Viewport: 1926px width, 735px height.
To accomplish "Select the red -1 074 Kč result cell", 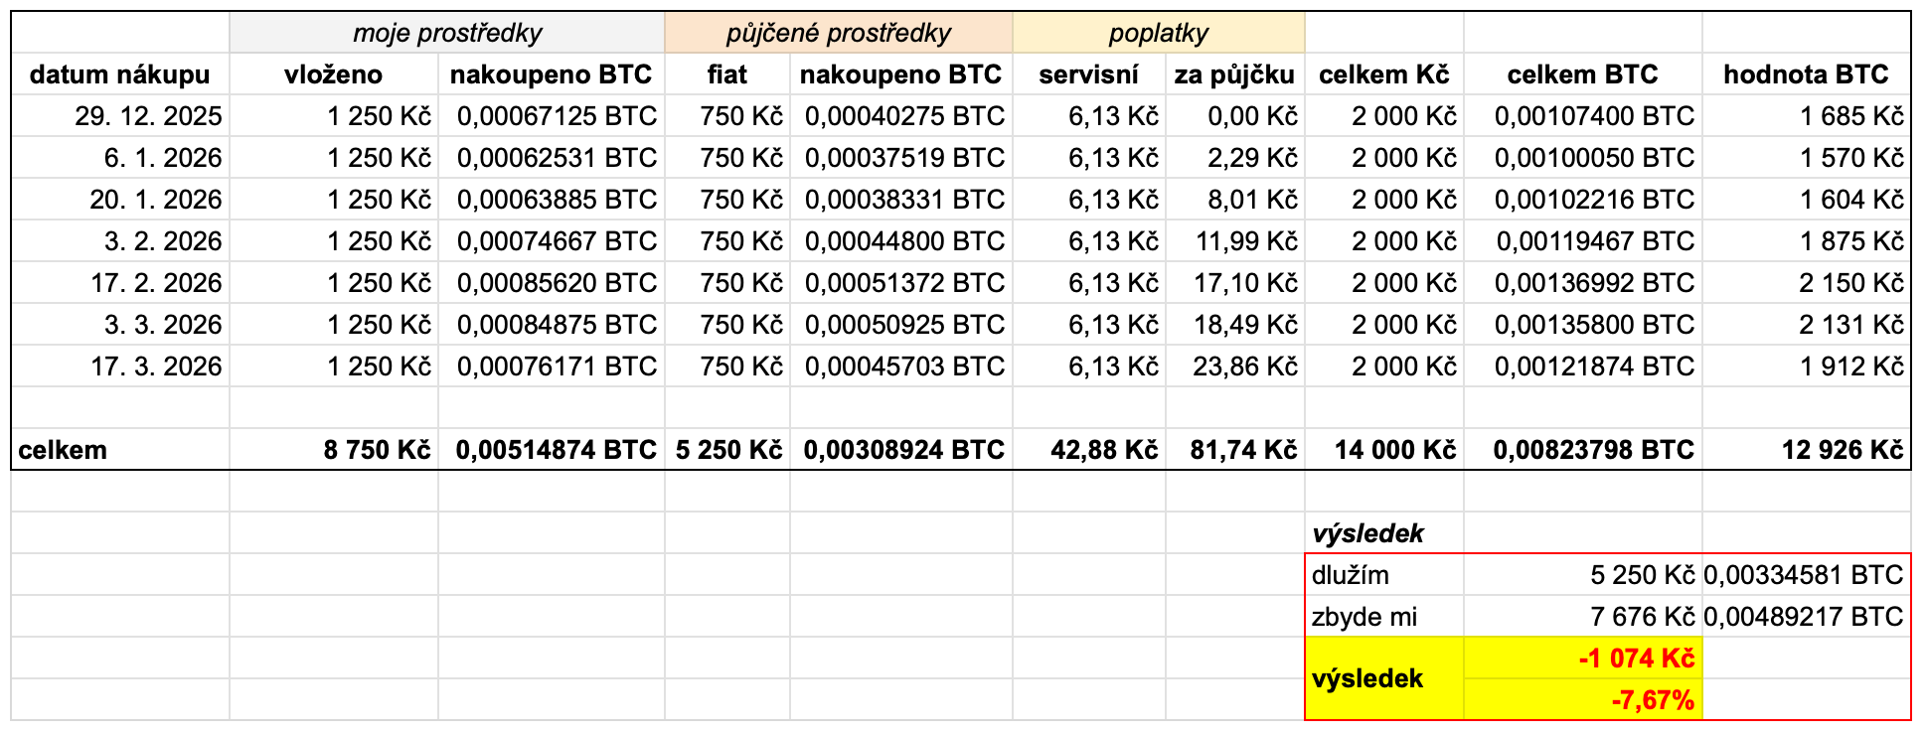I will (1583, 659).
